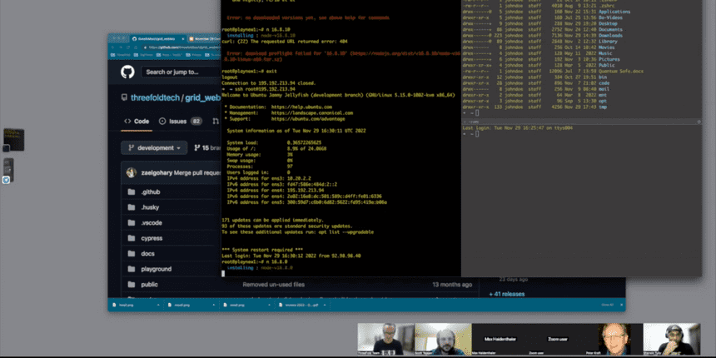Click the lower terminal pane title bar
716x358 pixels.
point(581,122)
